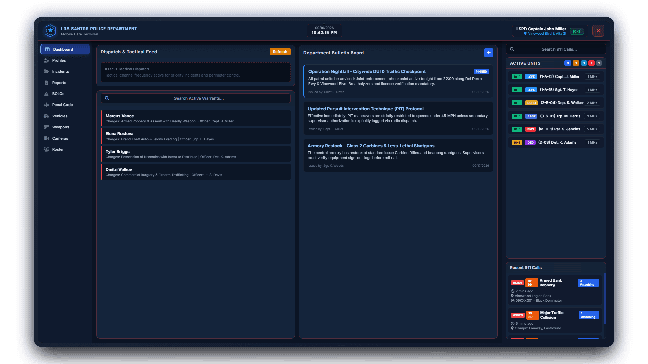Select the Dashboard menu item
Viewport: 648px width, 364px height.
pyautogui.click(x=65, y=49)
